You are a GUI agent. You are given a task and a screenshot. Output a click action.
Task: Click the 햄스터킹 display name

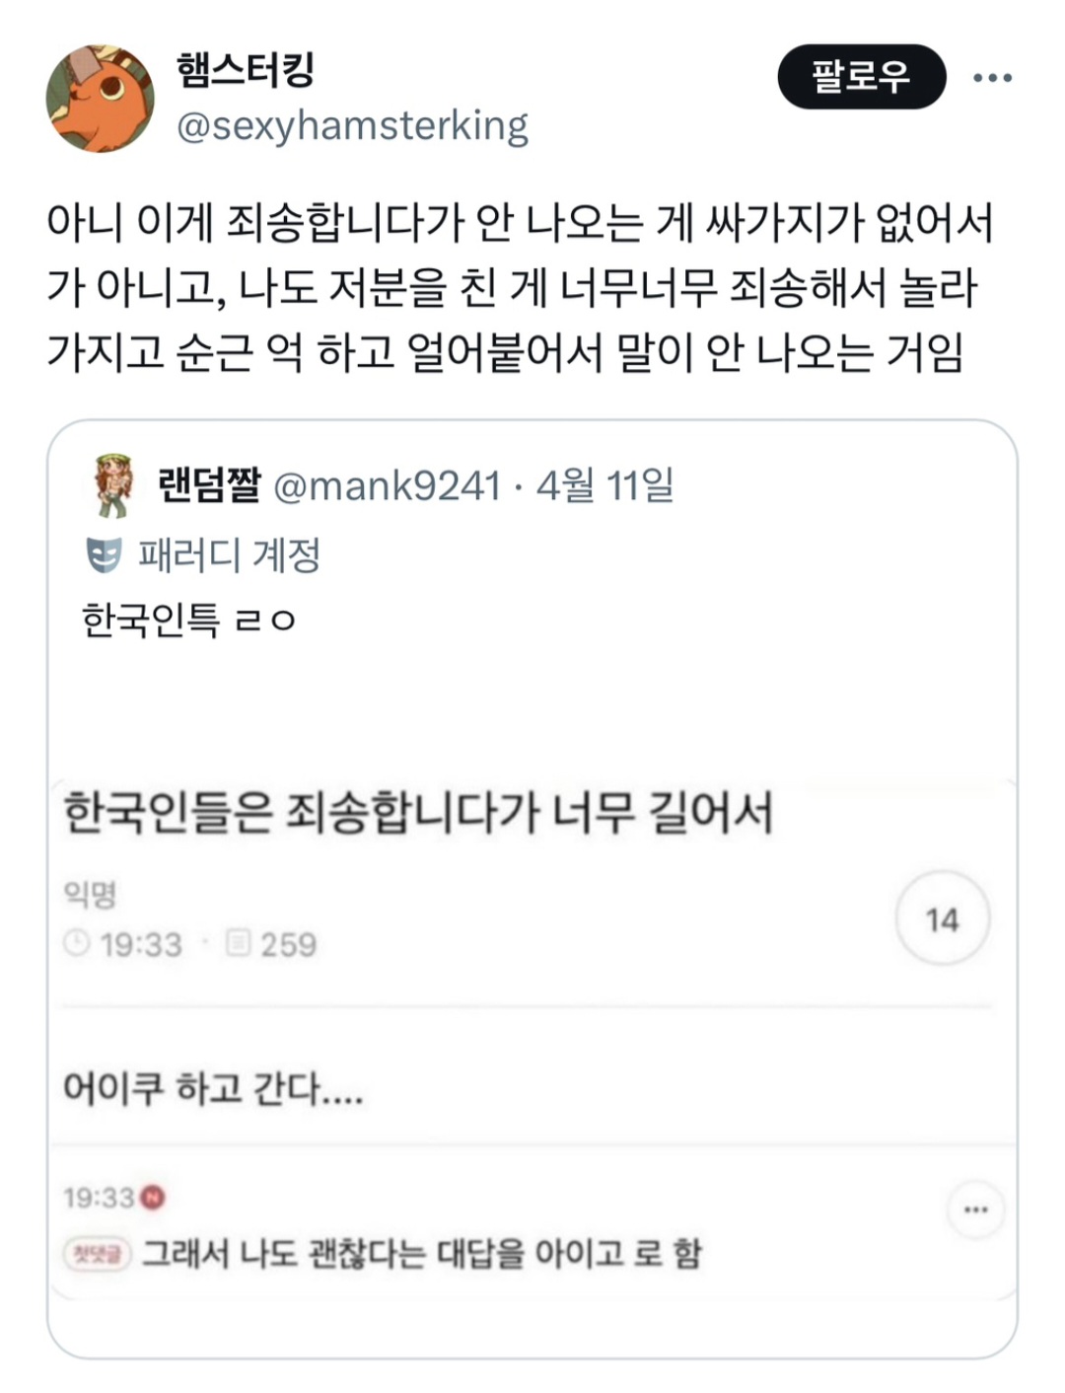(x=246, y=70)
